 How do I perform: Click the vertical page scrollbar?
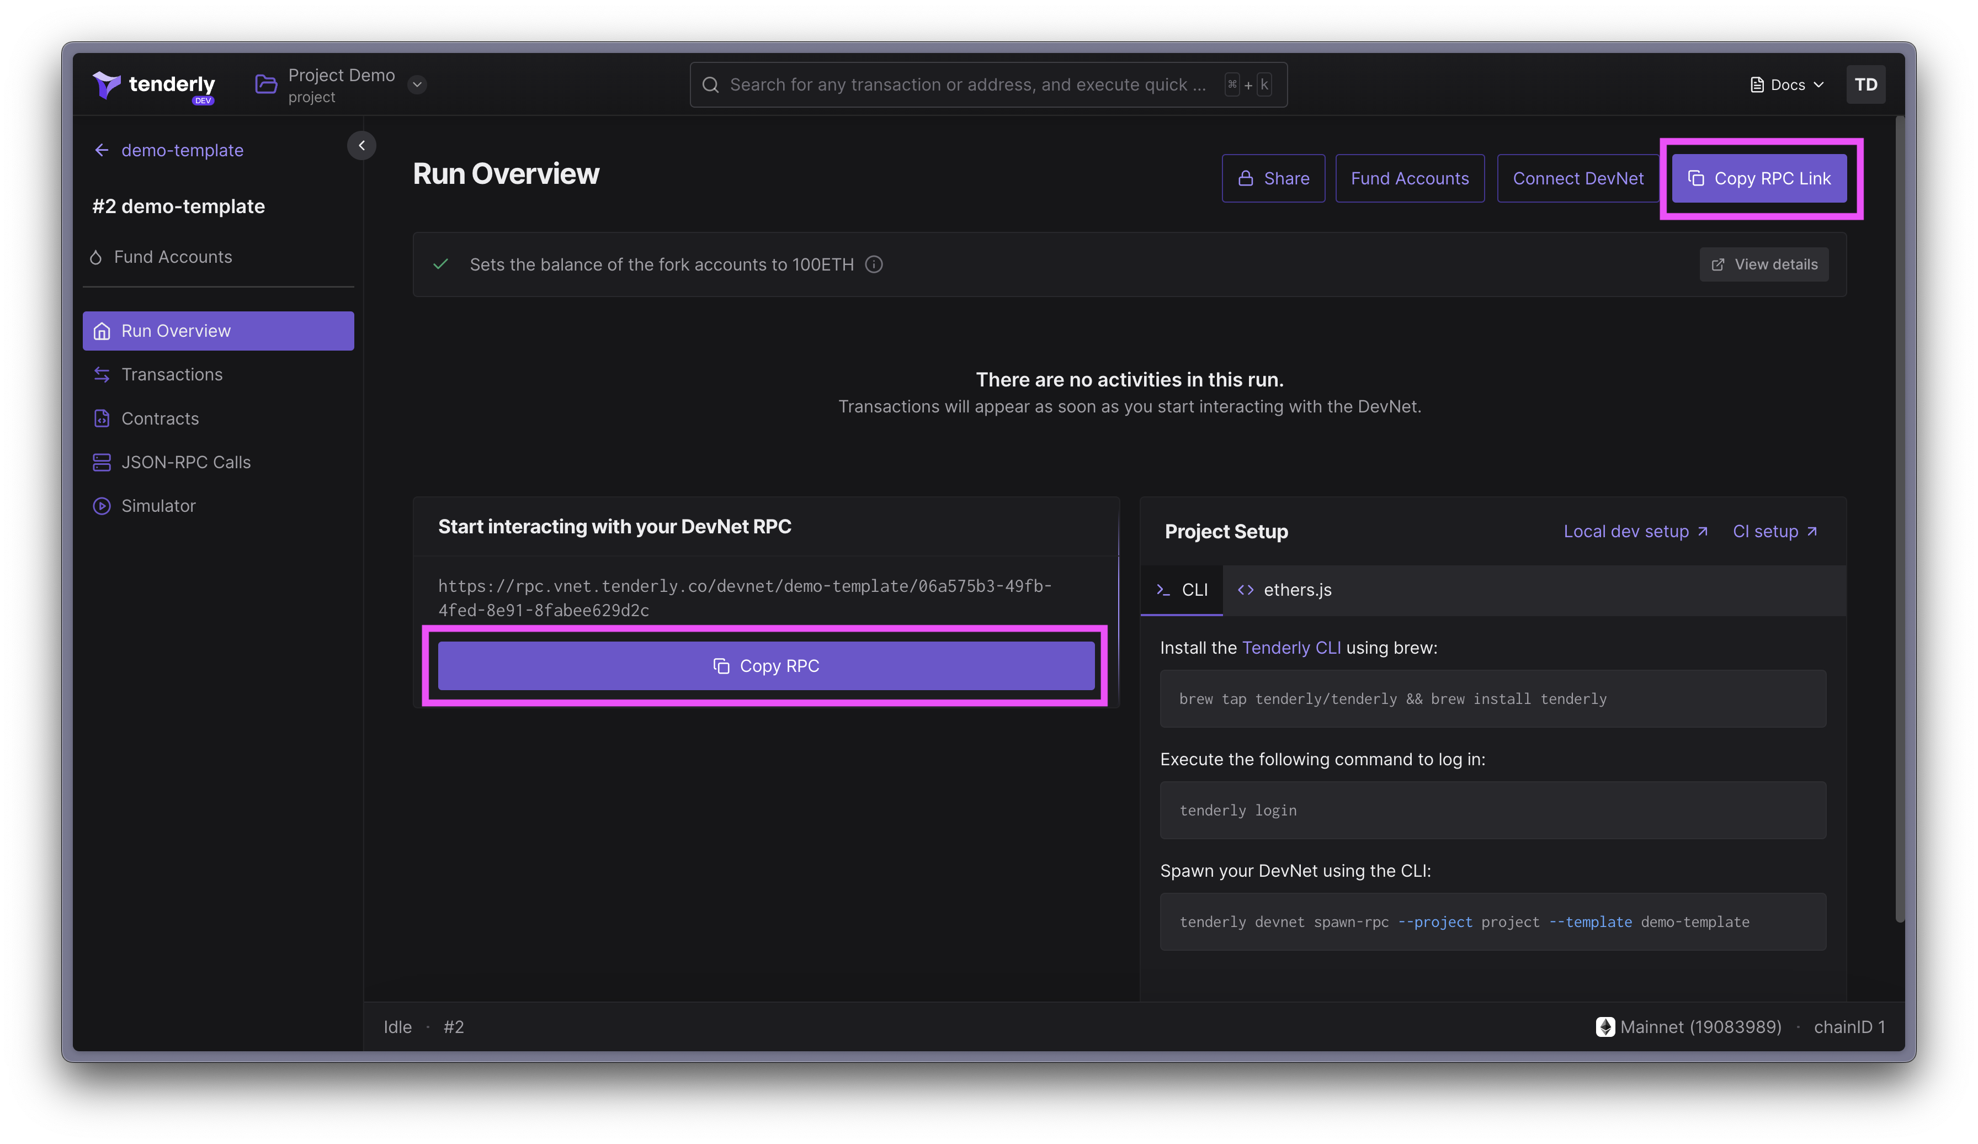point(1900,518)
